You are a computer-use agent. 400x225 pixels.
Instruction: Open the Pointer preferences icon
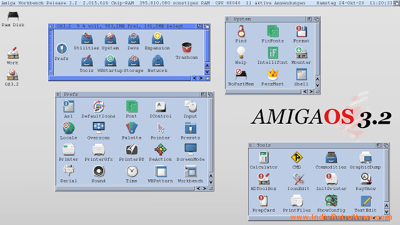point(161,128)
